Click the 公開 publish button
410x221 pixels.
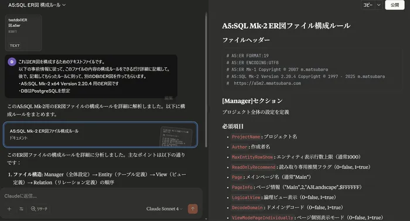[395, 5]
